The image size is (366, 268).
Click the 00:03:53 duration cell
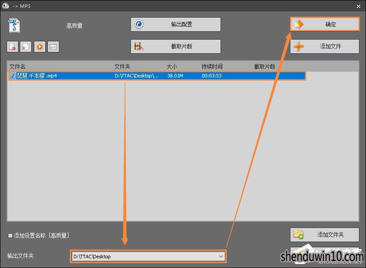coord(212,76)
